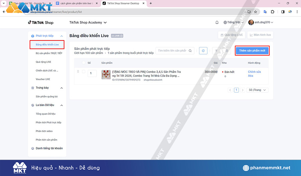Collapse the La bàn Dữ liệu section
Image resolution: width=301 pixels, height=176 pixels.
pos(62,105)
